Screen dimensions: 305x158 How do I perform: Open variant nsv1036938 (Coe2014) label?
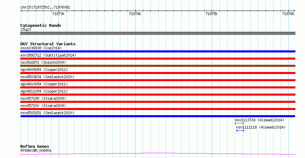(41, 48)
